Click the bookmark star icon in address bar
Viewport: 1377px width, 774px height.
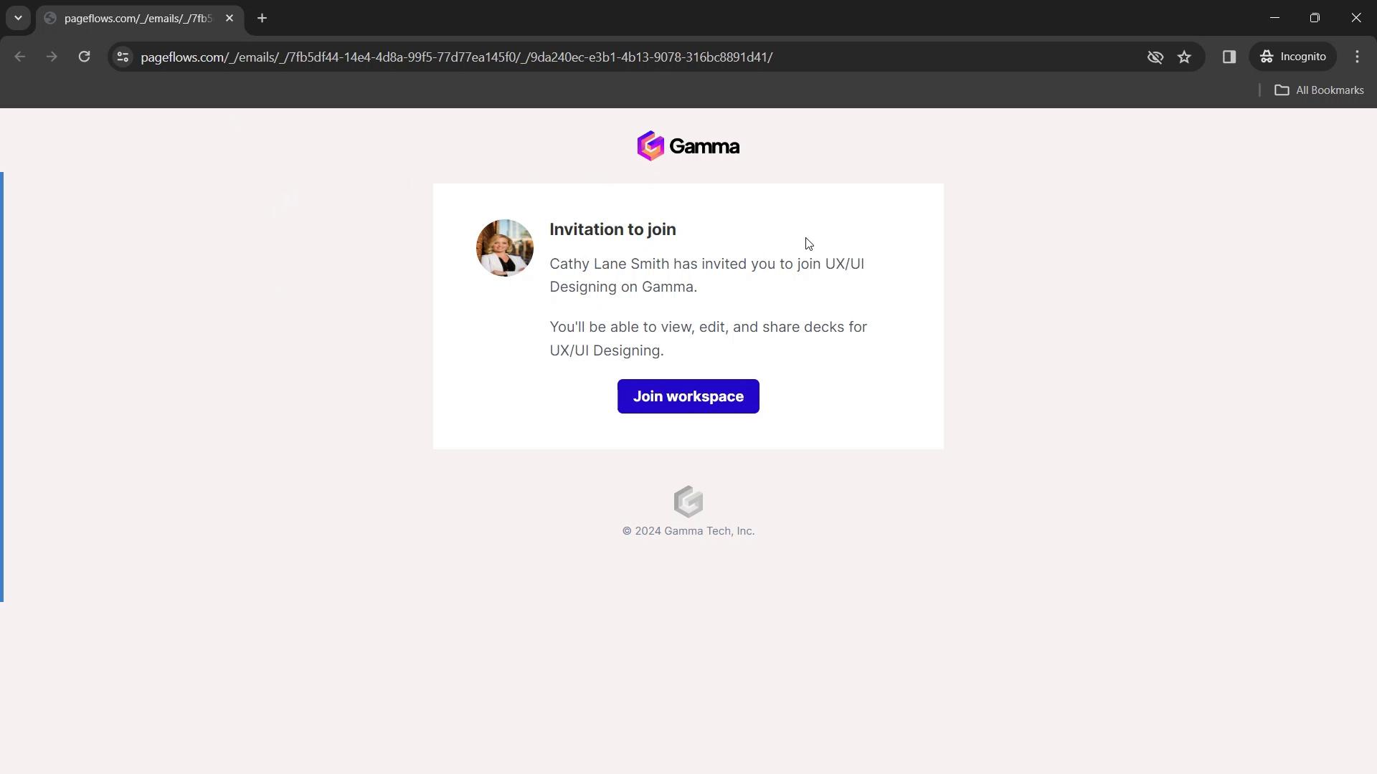[x=1185, y=57]
